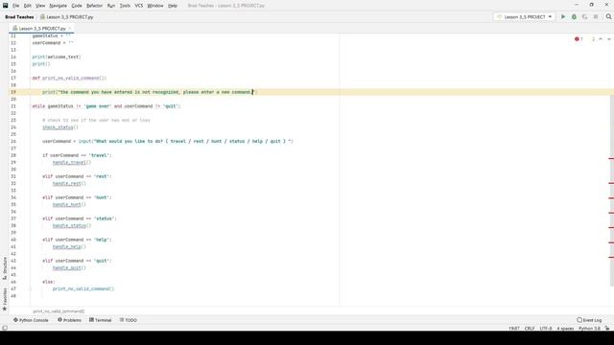Click print_no_valid_command() call on line 47

83,289
